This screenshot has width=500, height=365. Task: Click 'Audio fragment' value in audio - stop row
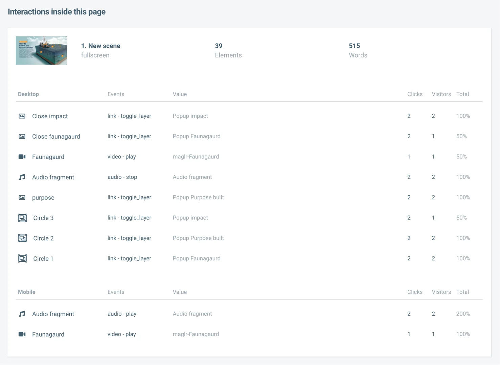(192, 177)
